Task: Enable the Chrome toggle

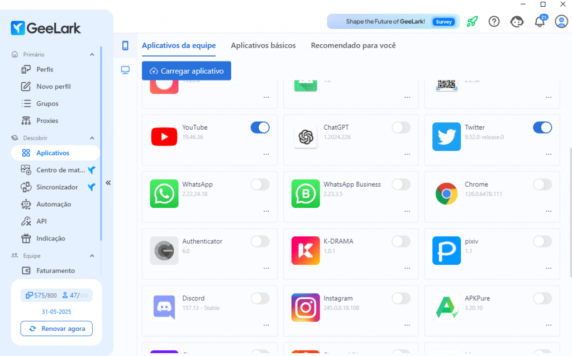Action: pyautogui.click(x=542, y=184)
